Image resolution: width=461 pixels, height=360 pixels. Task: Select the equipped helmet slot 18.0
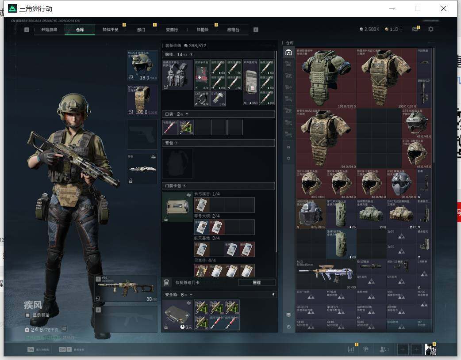(x=142, y=65)
